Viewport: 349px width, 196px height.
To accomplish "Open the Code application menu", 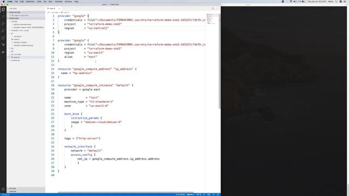I will coord(10,1).
